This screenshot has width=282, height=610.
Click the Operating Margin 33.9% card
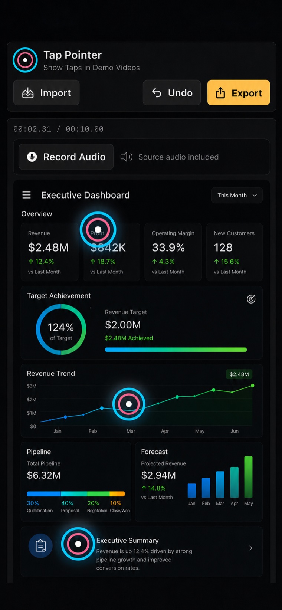[173, 252]
